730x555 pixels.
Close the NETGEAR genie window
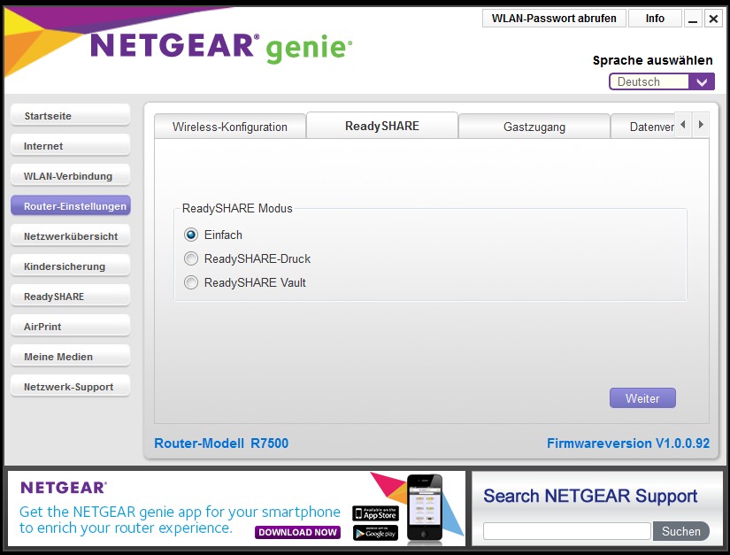713,19
